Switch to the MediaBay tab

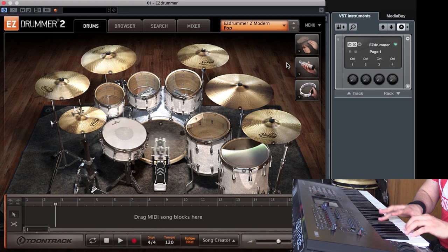(396, 16)
